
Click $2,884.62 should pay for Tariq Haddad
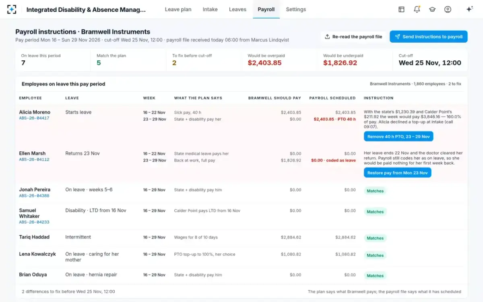(x=291, y=238)
